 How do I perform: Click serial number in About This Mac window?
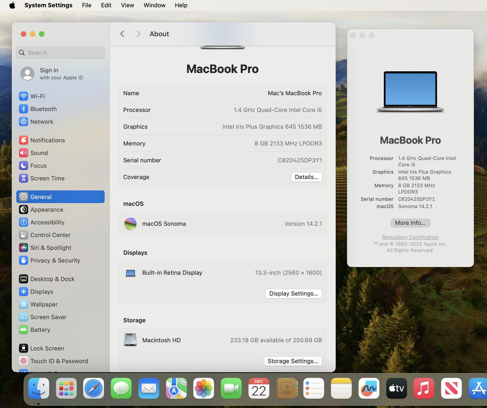pos(416,199)
